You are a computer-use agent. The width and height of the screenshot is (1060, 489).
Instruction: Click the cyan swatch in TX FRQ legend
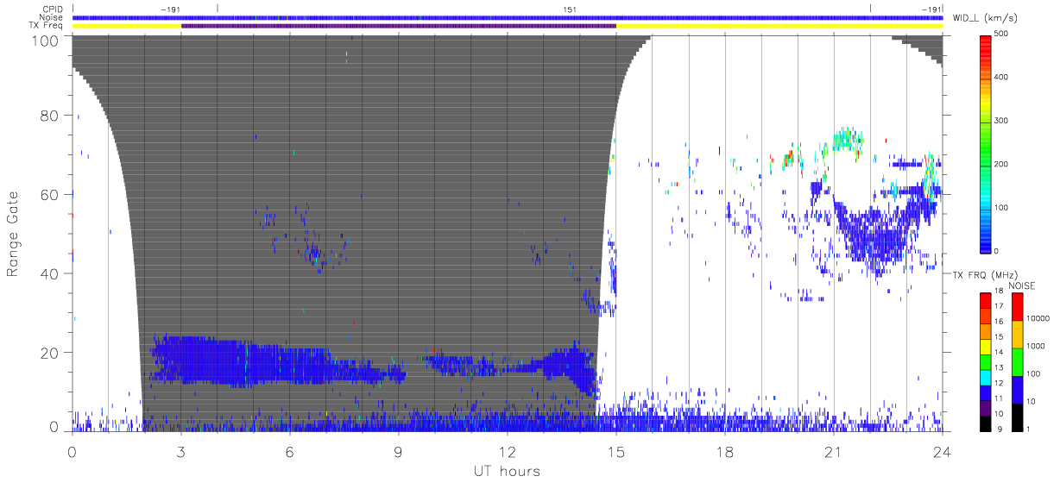(x=986, y=376)
